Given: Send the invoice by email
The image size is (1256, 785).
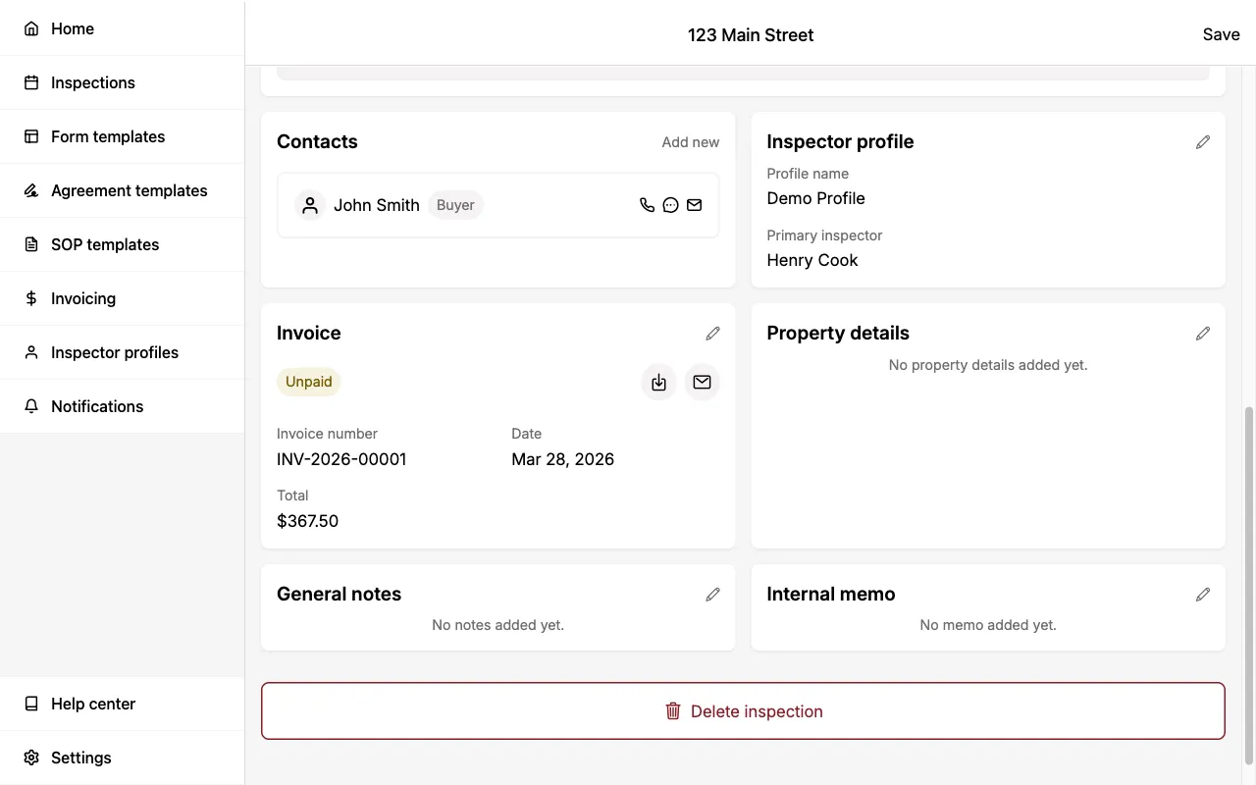Looking at the screenshot, I should (x=702, y=382).
